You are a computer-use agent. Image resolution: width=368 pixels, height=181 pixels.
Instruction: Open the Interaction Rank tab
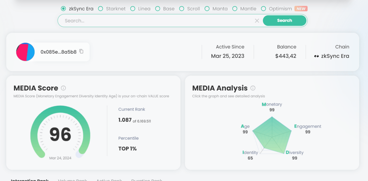click(x=30, y=180)
